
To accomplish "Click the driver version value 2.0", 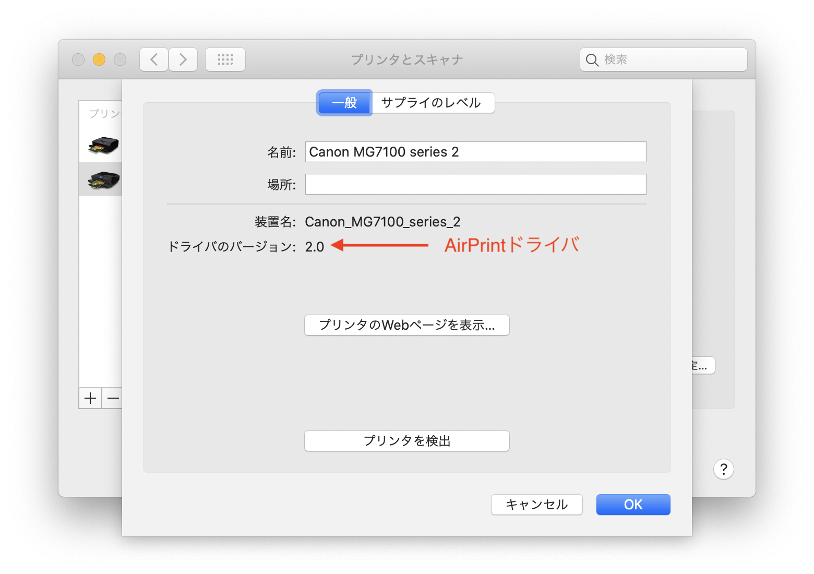I will point(315,247).
